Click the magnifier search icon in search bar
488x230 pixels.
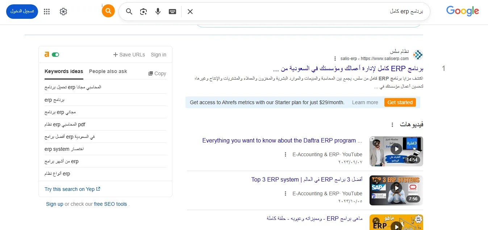[x=129, y=12]
